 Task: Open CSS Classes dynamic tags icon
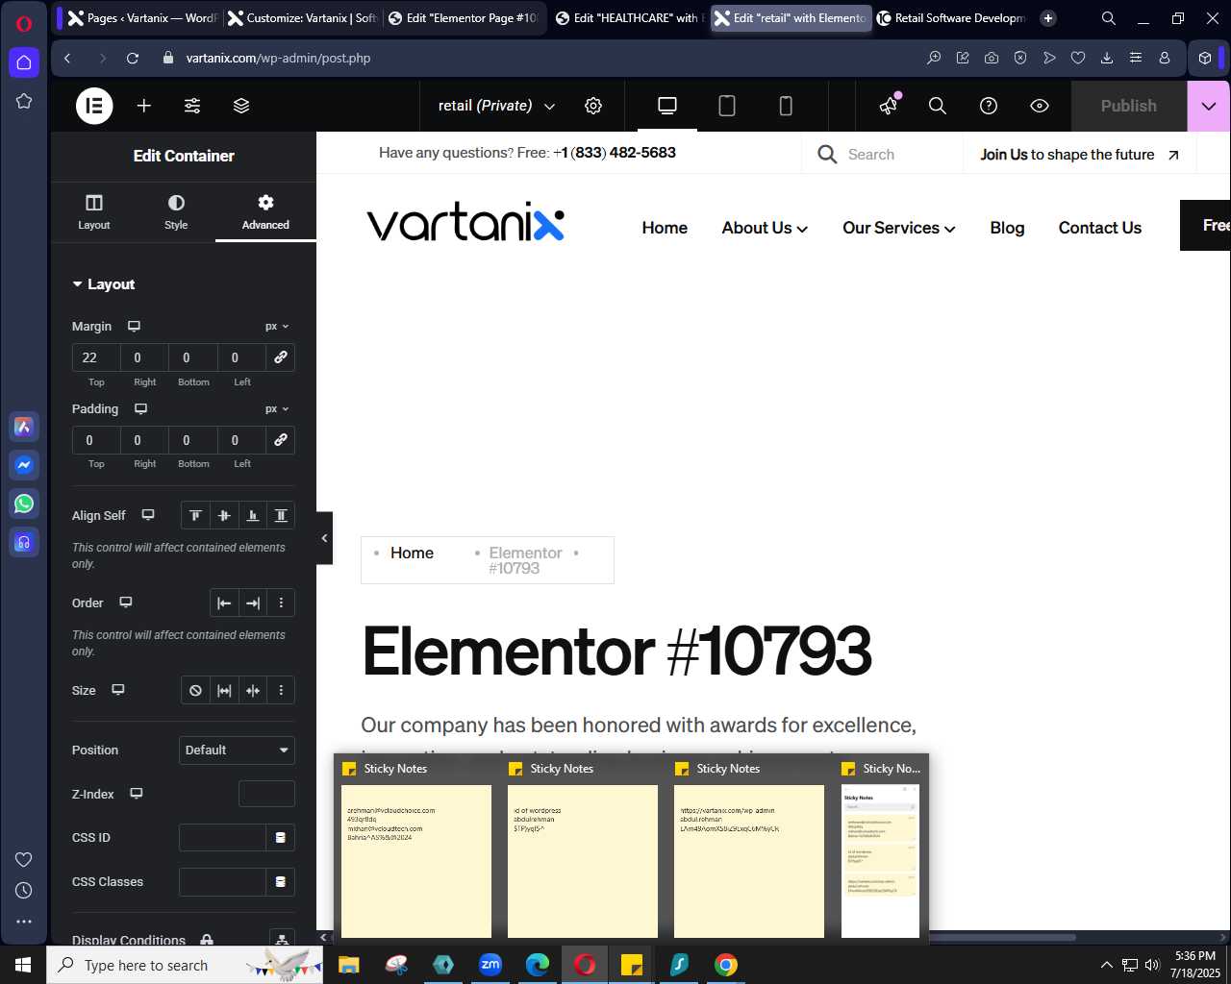[281, 882]
